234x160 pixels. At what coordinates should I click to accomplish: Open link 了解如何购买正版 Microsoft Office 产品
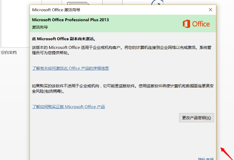pyautogui.click(x=69, y=107)
